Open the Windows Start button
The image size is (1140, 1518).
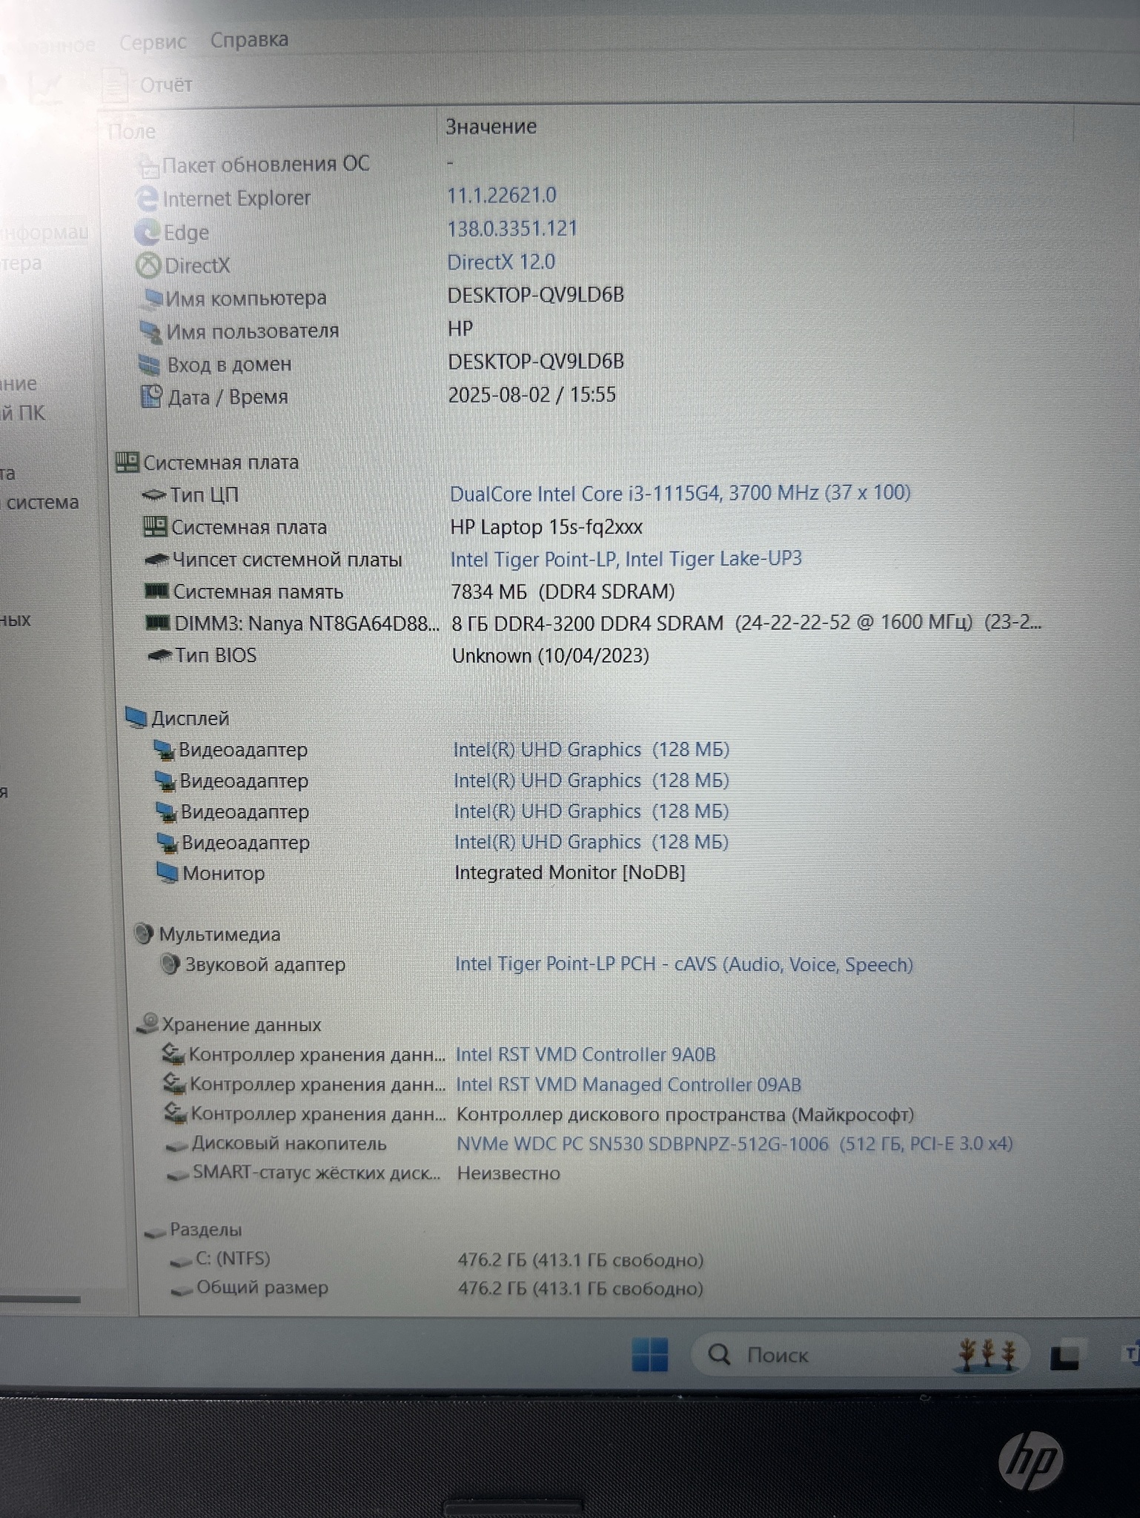pos(650,1355)
